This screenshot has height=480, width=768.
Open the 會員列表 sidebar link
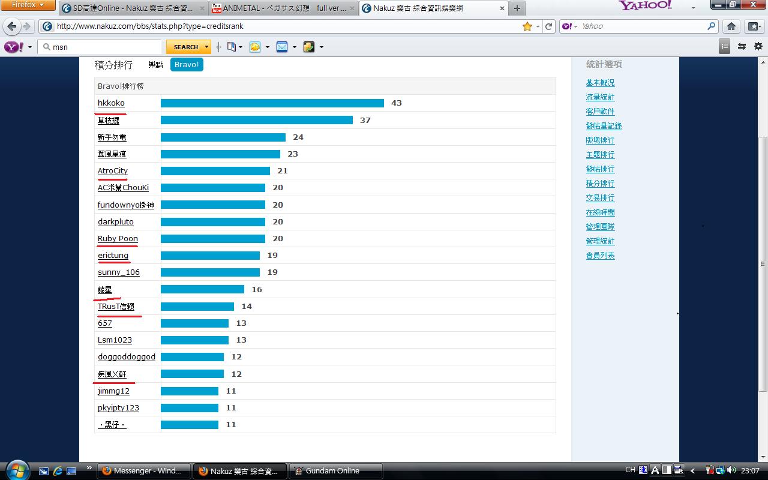click(600, 256)
